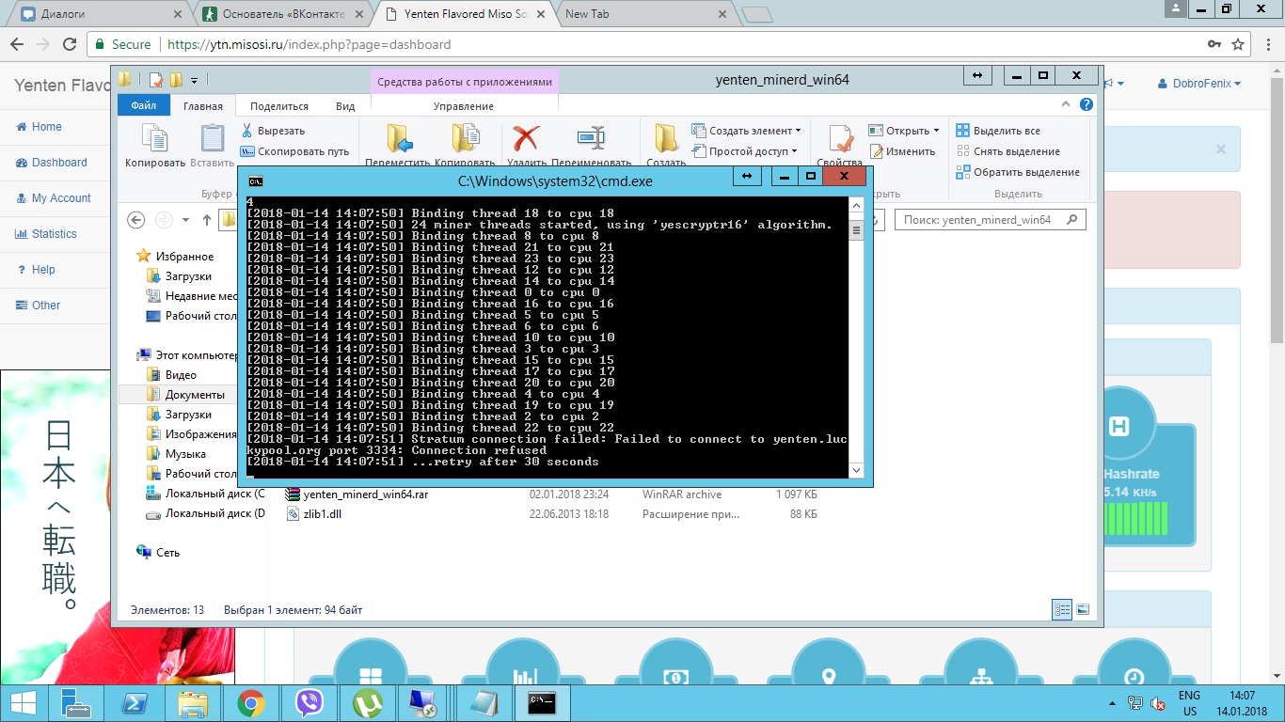Click the cmd window scroll down arrow
Screen dimensions: 1285x722
[x=856, y=470]
